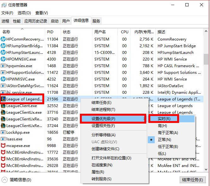Choose 设置相关性(F) in context menu
Image resolution: width=210 pixels, height=186 pixels.
pos(115,126)
